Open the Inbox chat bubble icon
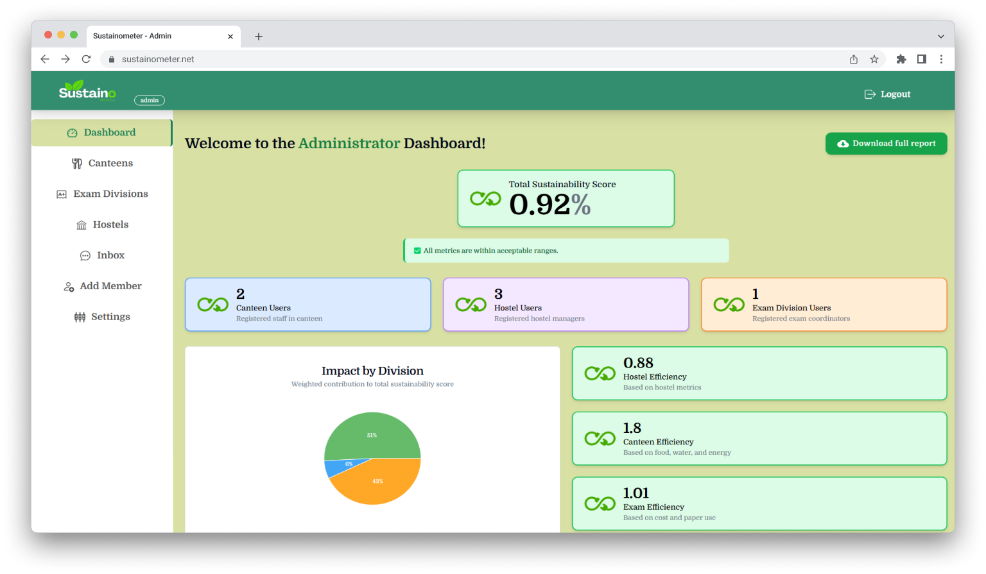The width and height of the screenshot is (986, 574). (85, 256)
